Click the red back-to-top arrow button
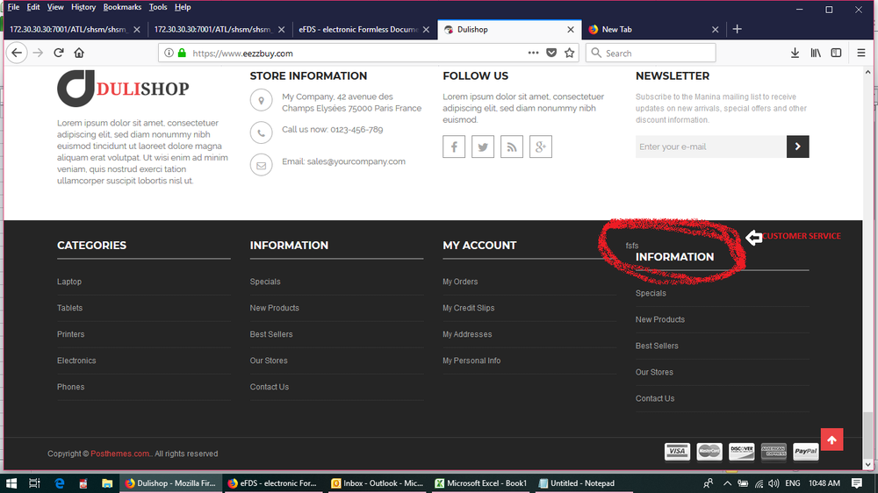 click(832, 439)
